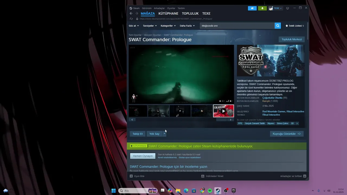Expand the Daha Fazla dropdown
Screen dimensions: 347x195
tap(187, 26)
